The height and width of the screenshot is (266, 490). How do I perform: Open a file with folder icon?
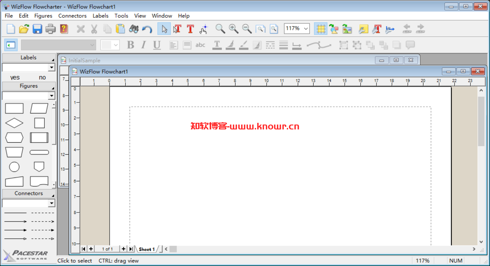tap(24, 29)
